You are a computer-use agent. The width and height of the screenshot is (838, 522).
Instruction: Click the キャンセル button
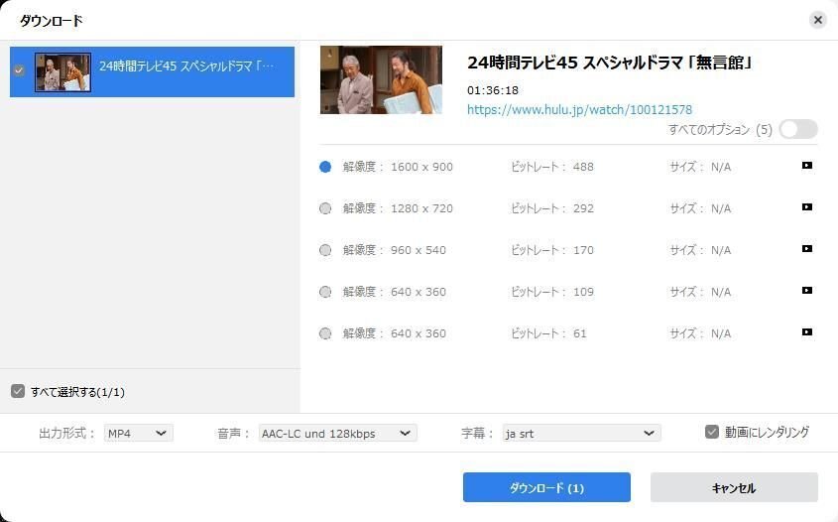point(734,487)
